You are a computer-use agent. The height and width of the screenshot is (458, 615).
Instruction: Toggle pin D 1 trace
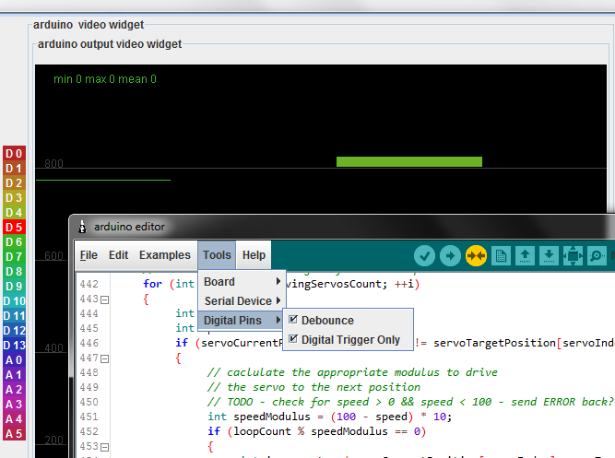(14, 169)
